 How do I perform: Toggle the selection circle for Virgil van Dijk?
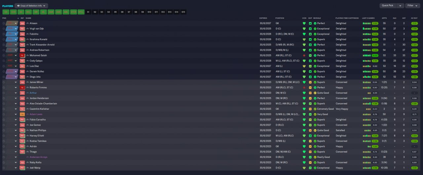click(4, 29)
